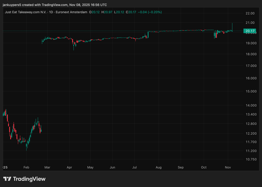Click the 11.200 price axis label
The image size is (262, 187).
click(251, 151)
